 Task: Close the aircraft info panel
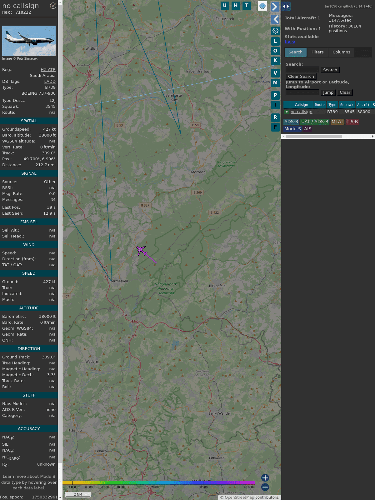[x=53, y=6]
